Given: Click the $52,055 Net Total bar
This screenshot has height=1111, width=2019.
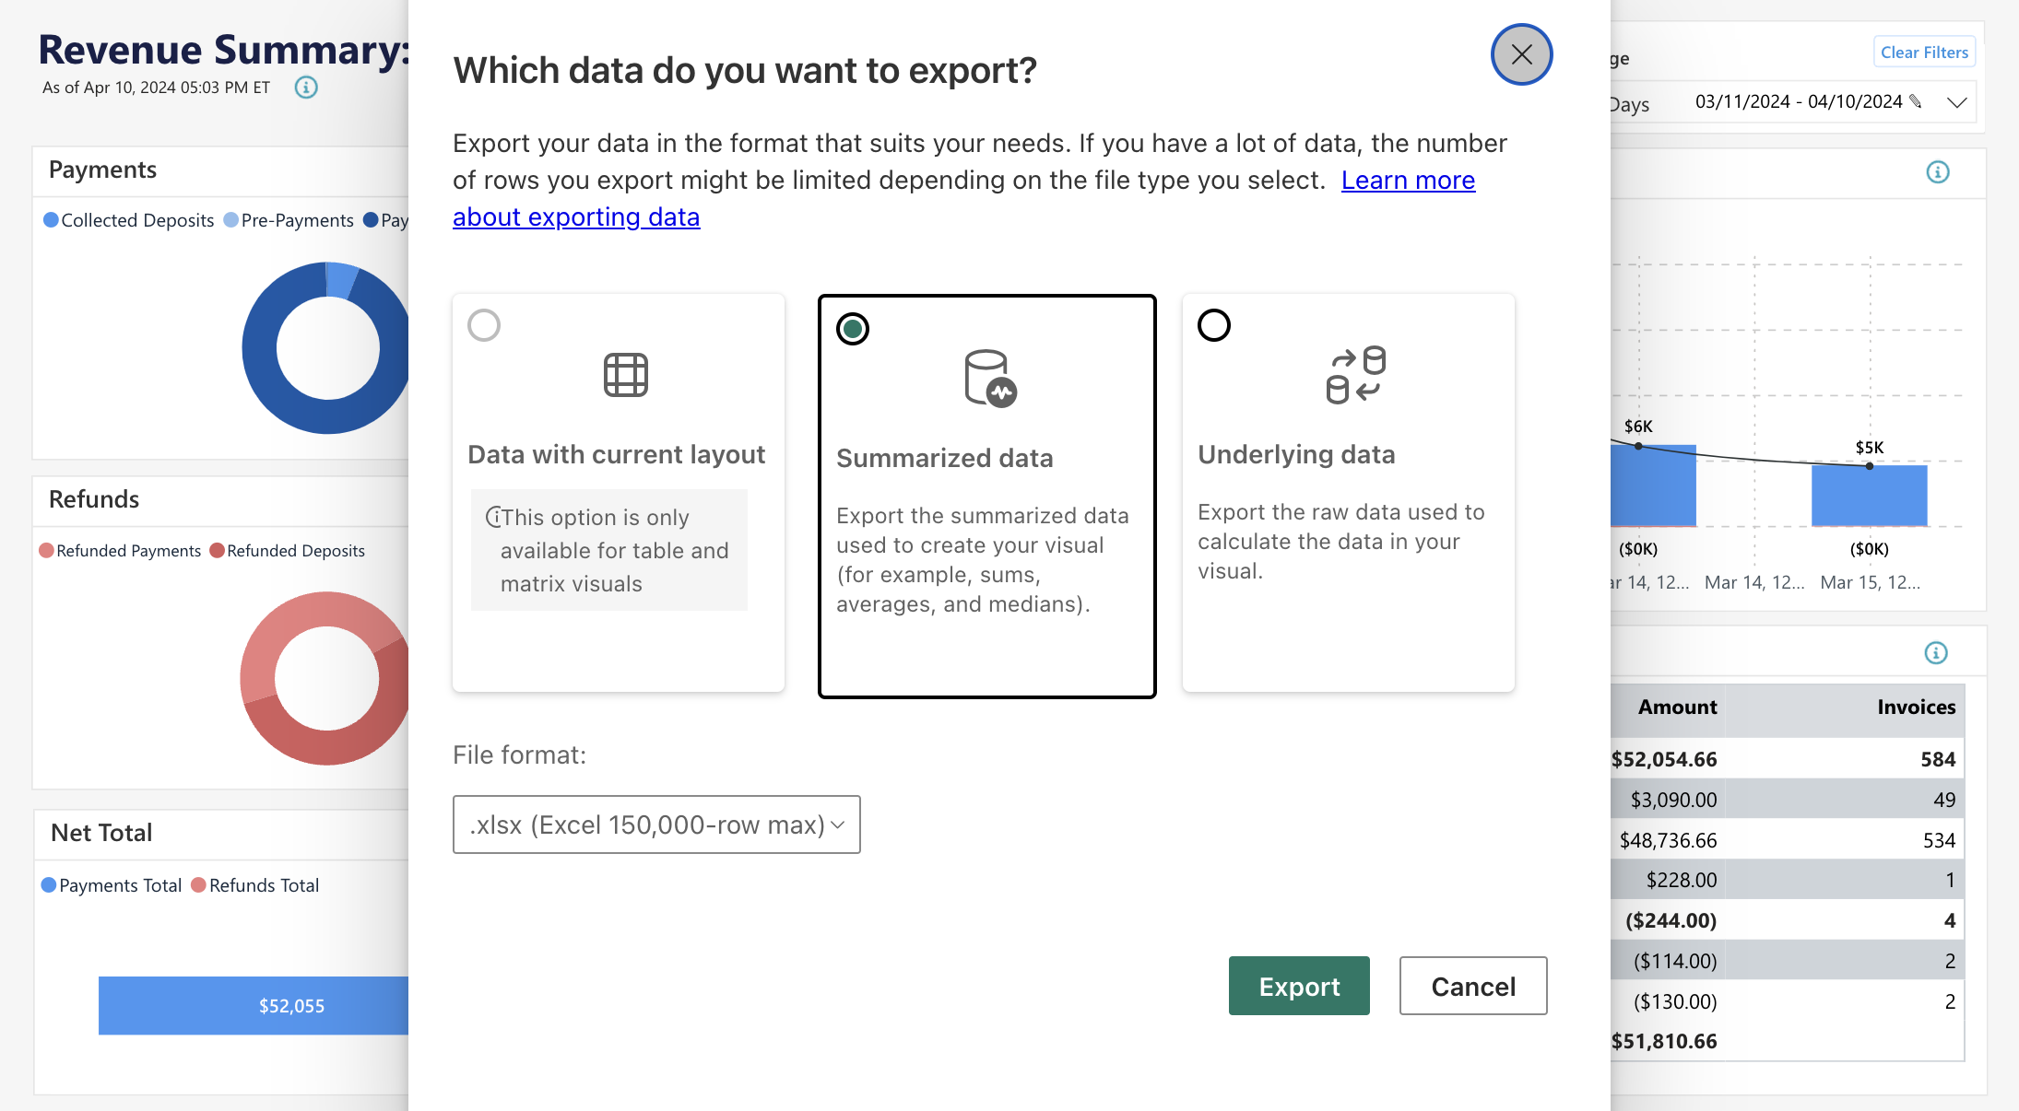Looking at the screenshot, I should coord(254,1005).
